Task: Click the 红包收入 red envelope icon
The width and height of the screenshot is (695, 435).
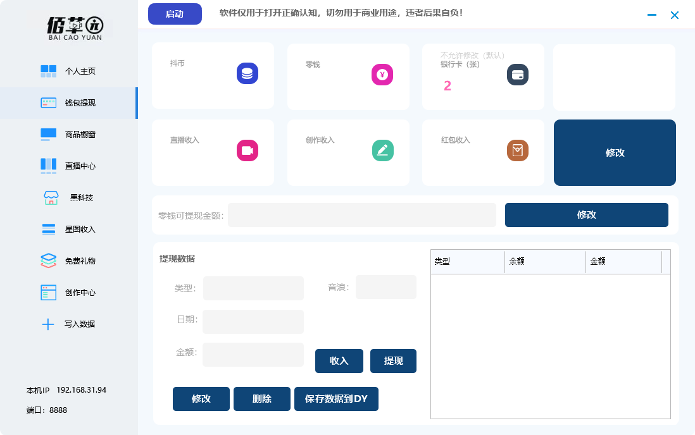Action: pos(517,150)
